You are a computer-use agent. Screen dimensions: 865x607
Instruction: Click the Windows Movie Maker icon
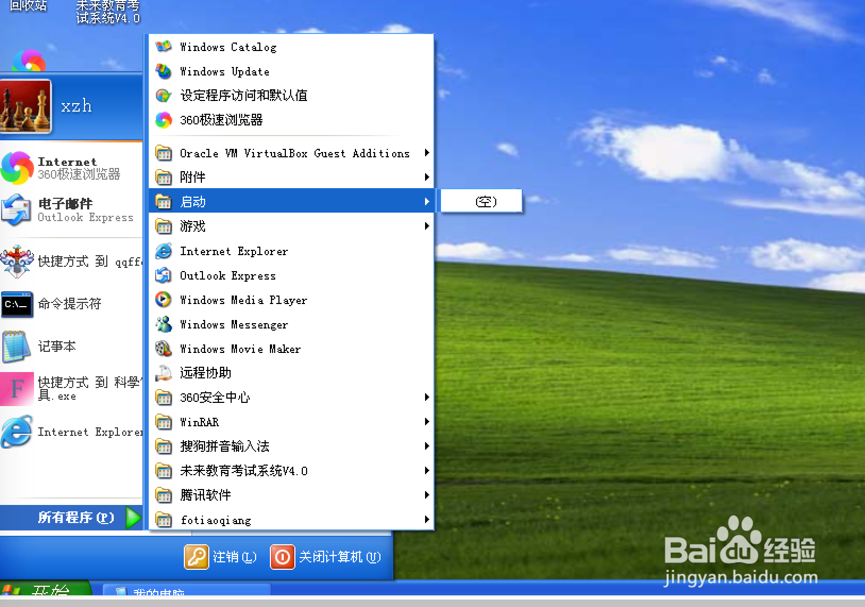(164, 349)
